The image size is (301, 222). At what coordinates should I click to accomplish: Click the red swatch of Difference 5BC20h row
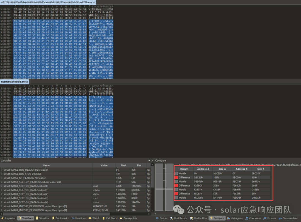tap(176, 177)
